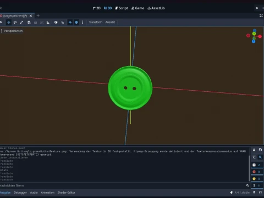264x198 pixels.
Task: Toggle distraction-free mode icon at top right
Action: coord(261,16)
